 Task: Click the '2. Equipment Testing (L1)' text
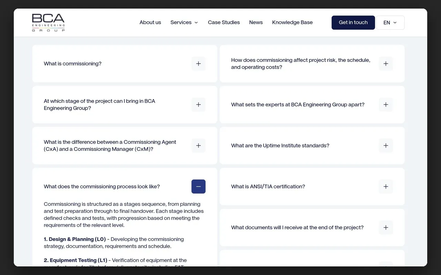pyautogui.click(x=75, y=260)
